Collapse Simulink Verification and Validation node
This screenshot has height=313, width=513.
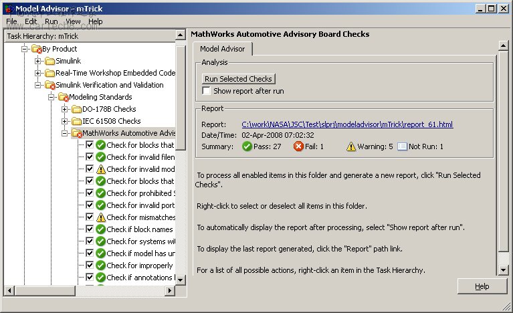37,86
